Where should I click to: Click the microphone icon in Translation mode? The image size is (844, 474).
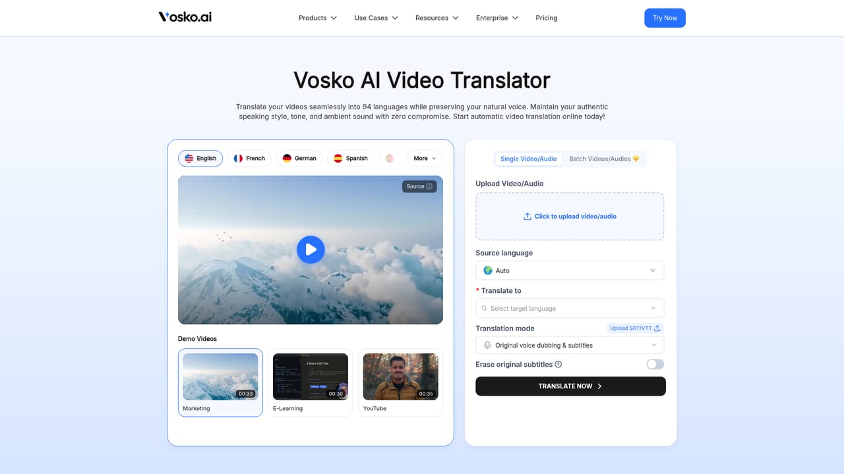[x=488, y=345]
